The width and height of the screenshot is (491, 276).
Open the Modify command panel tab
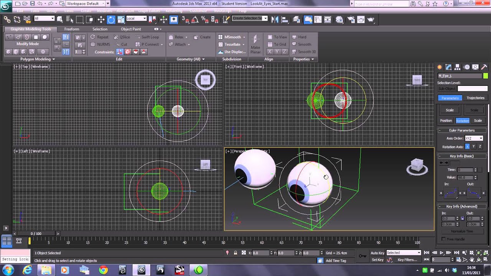448,67
